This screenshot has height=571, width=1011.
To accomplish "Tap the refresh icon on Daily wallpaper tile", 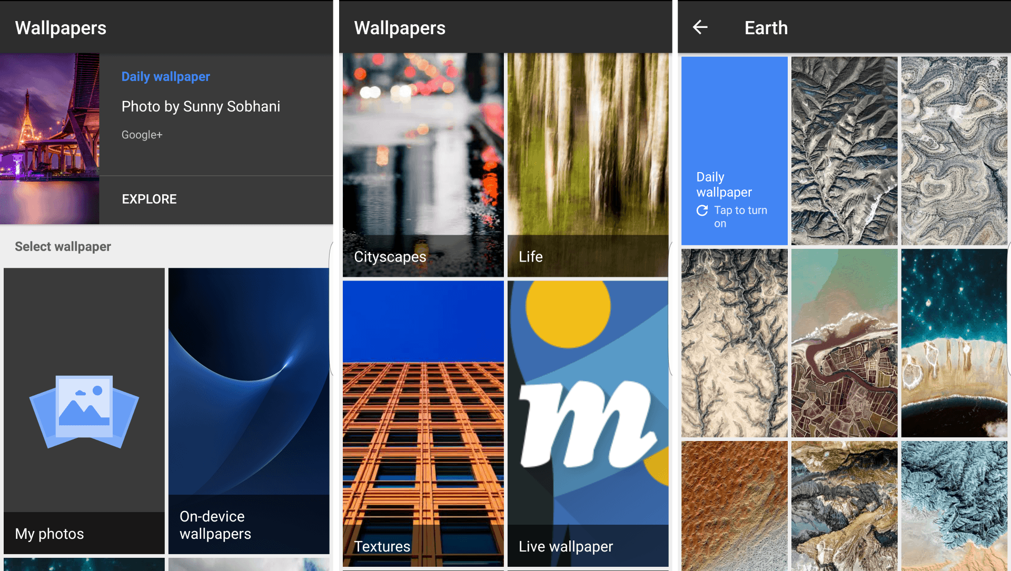I will [702, 211].
